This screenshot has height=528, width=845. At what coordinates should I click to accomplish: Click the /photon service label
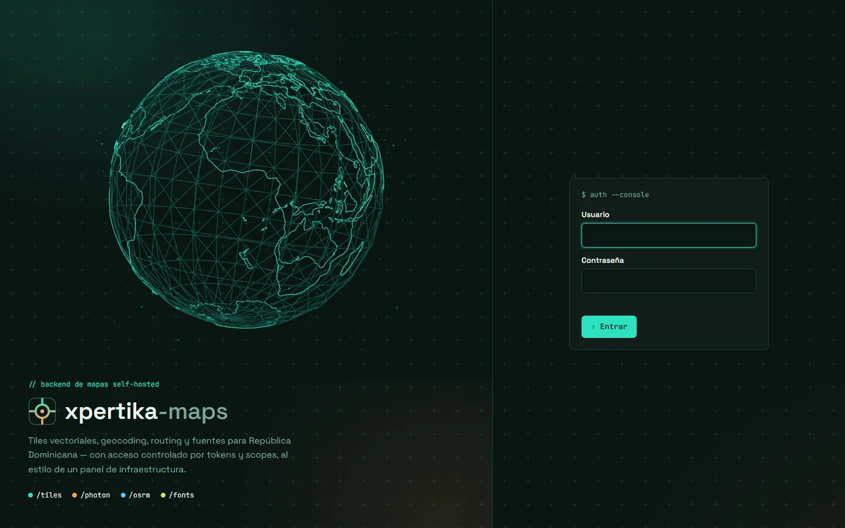point(91,495)
